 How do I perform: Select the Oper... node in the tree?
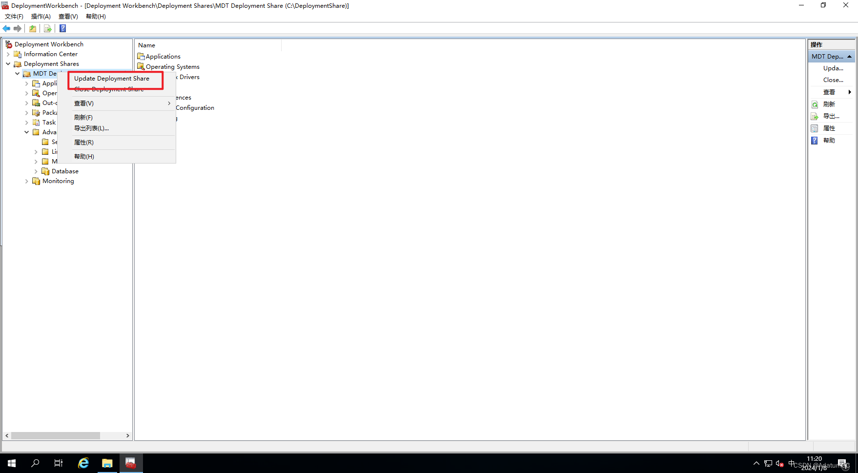(x=49, y=93)
